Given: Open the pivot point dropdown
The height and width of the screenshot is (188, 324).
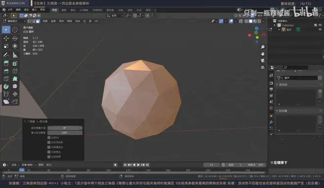Looking at the screenshot, I should click(128, 16).
